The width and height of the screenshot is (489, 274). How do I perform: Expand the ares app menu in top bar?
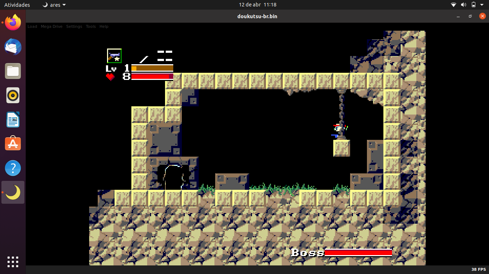(54, 5)
